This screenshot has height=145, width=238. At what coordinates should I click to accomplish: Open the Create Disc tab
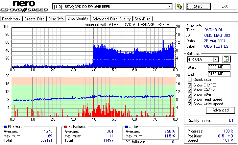(x=35, y=19)
